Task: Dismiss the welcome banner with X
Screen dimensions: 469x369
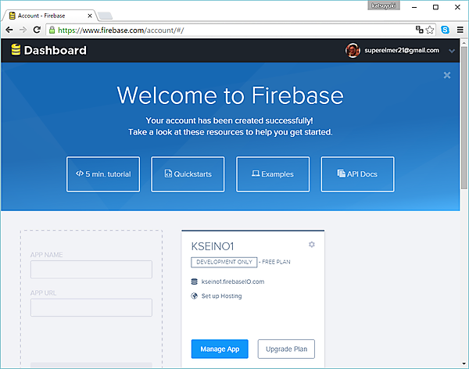Action: coord(447,75)
